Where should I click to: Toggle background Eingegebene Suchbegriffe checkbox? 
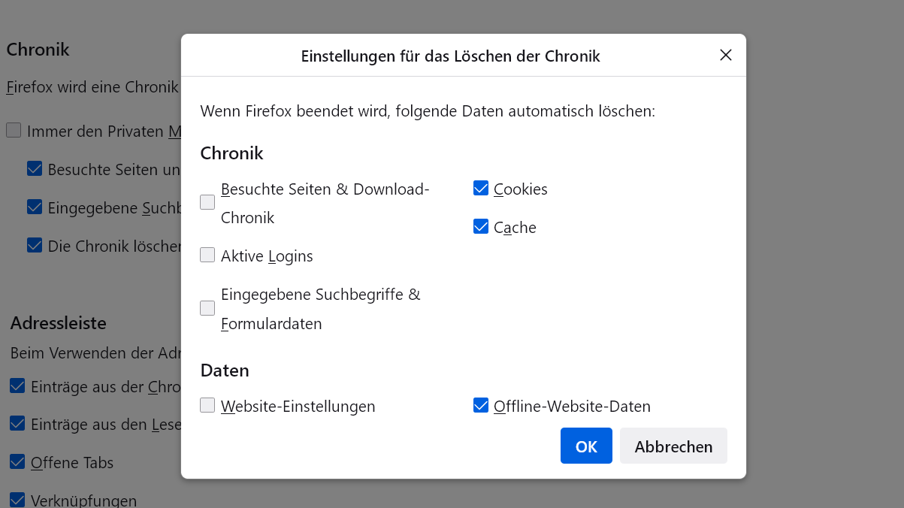pos(35,207)
